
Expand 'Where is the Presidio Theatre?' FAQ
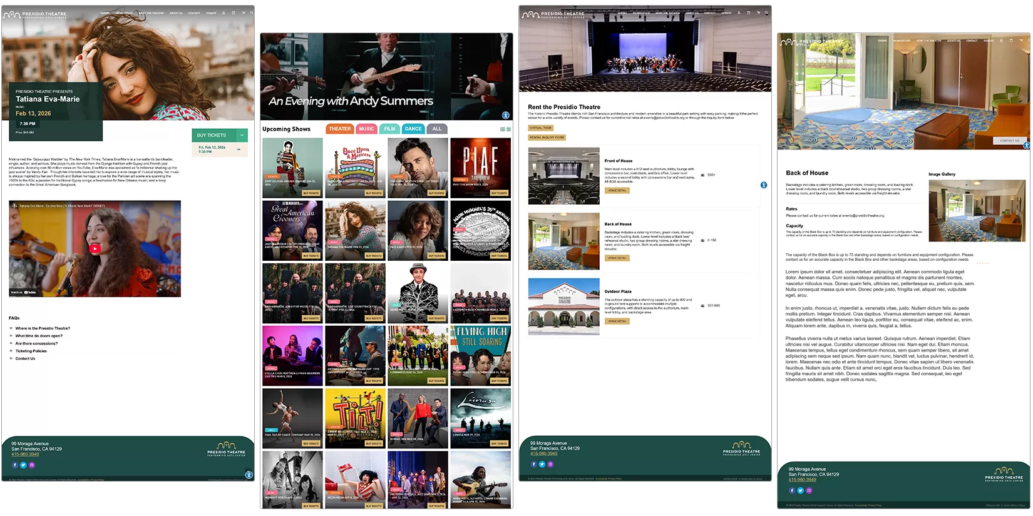click(x=43, y=328)
